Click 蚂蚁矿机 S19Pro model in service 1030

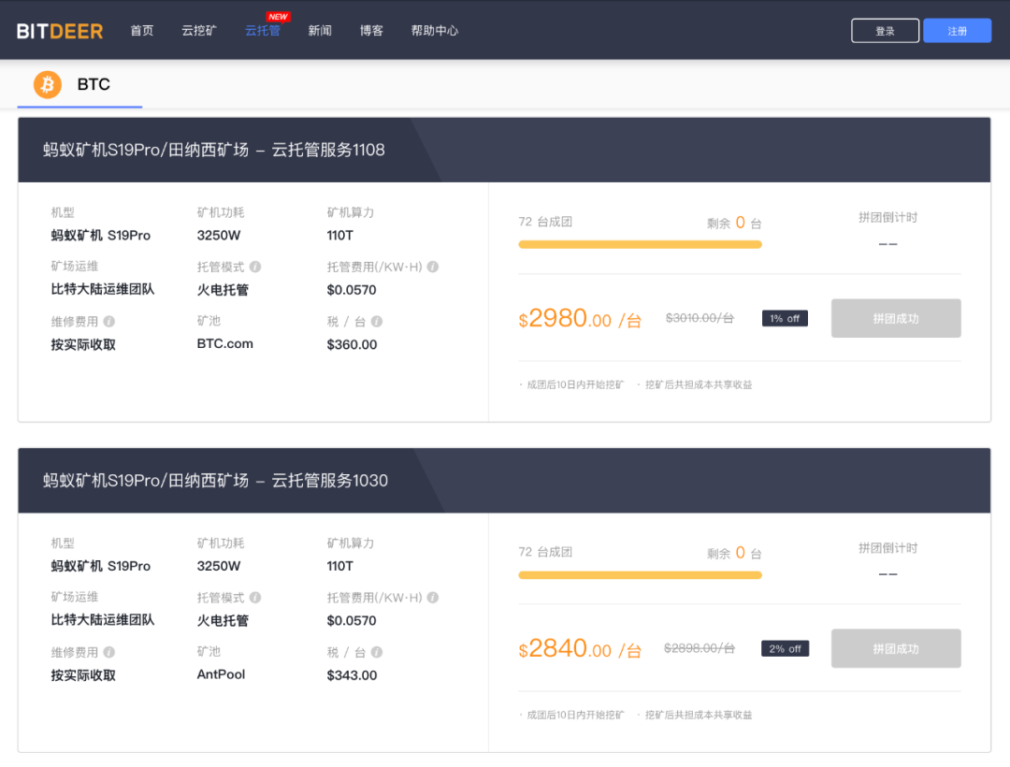100,566
